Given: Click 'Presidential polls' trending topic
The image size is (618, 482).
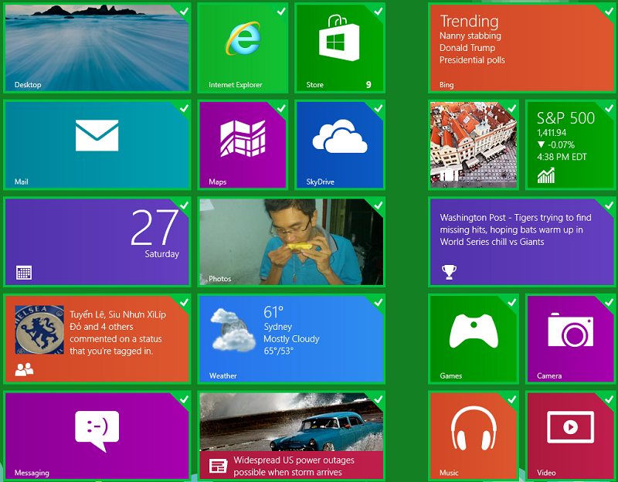Looking at the screenshot, I should click(x=472, y=60).
